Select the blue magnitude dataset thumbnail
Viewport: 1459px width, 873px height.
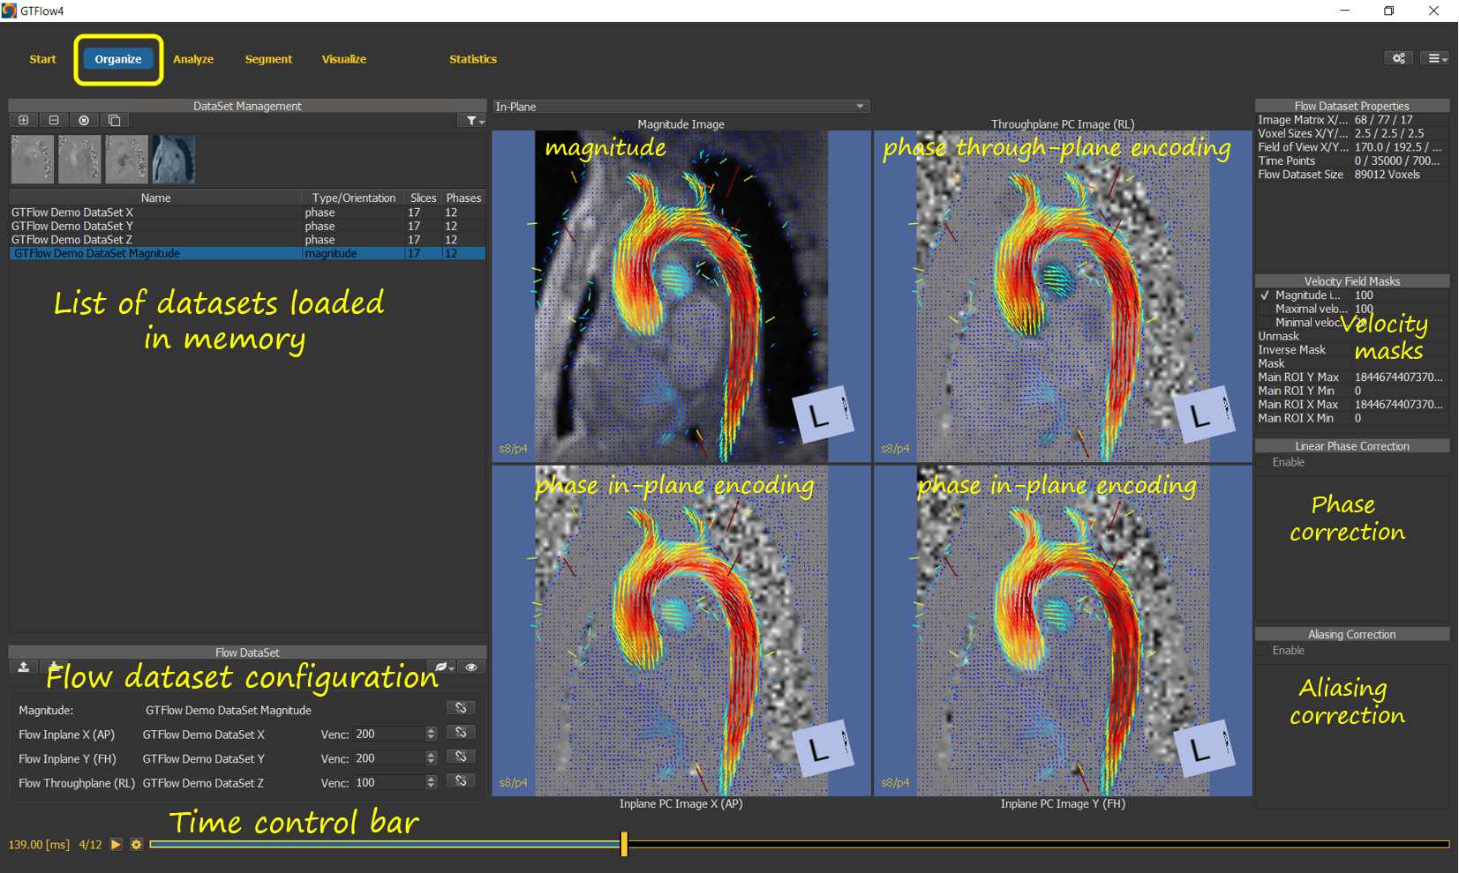tap(174, 159)
